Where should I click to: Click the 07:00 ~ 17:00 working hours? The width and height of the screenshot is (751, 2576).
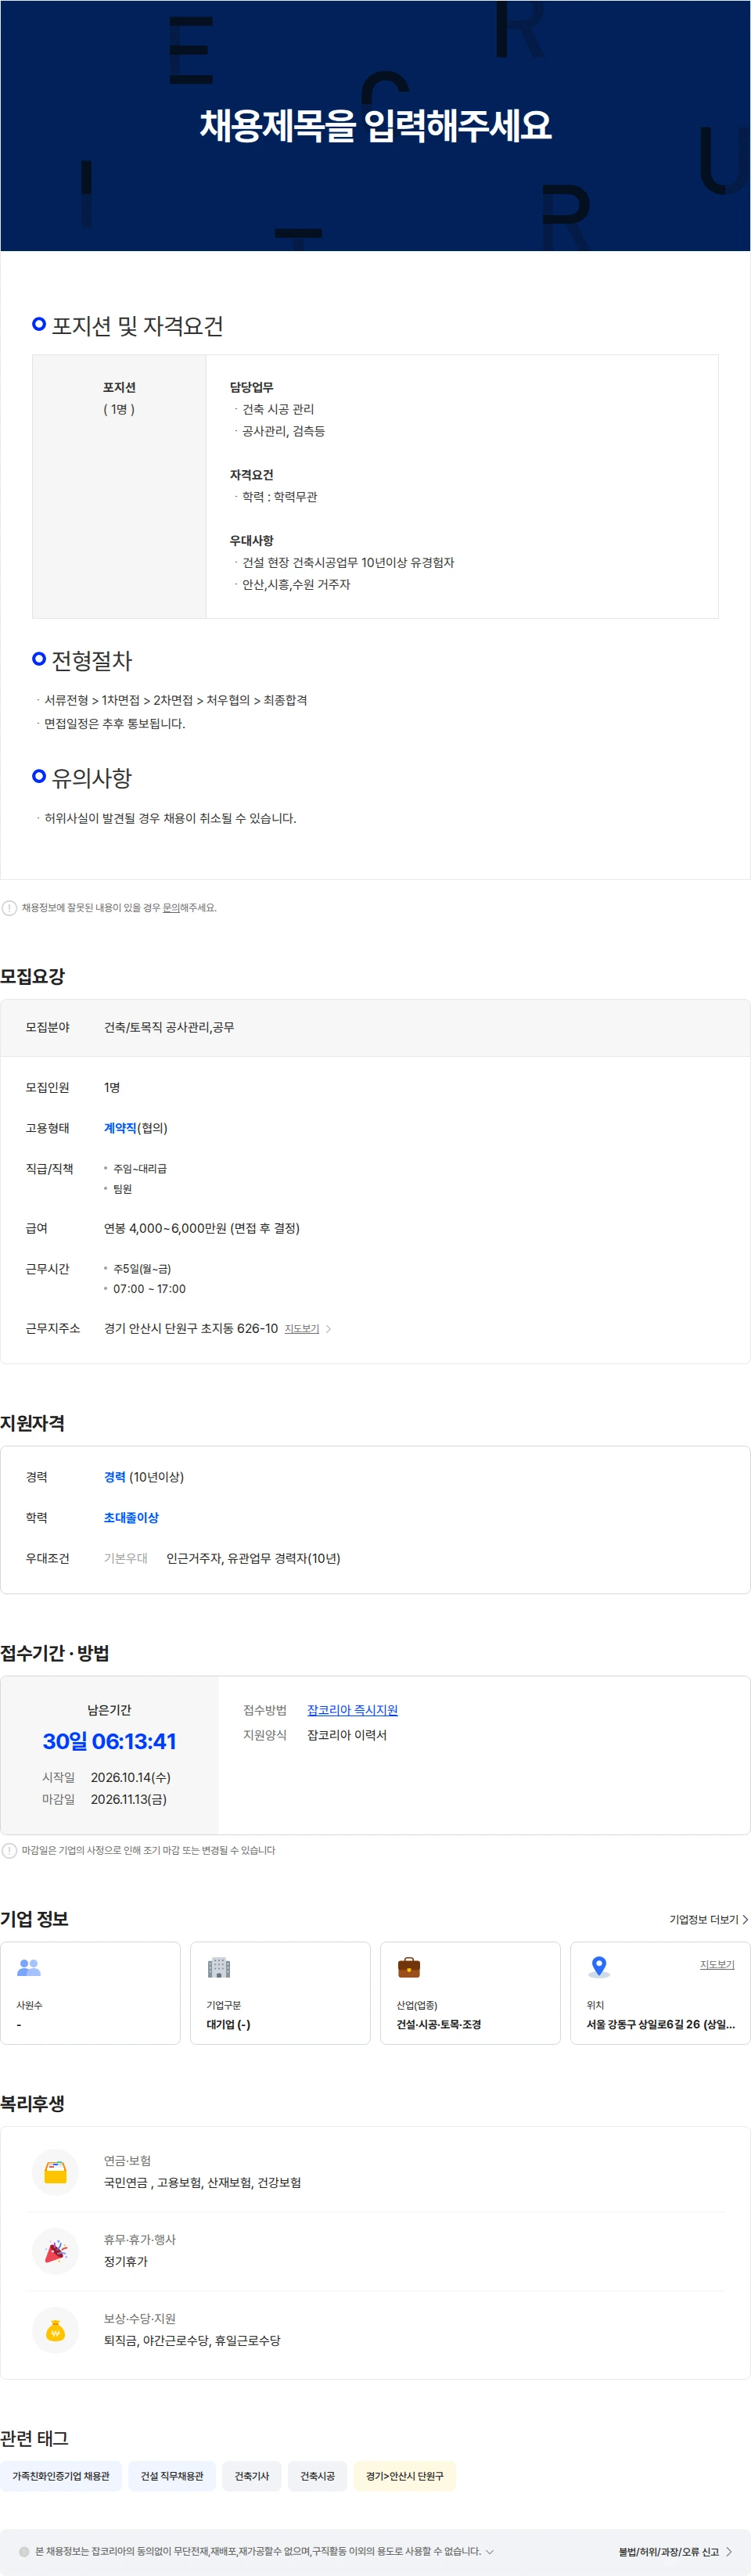[x=149, y=1289]
